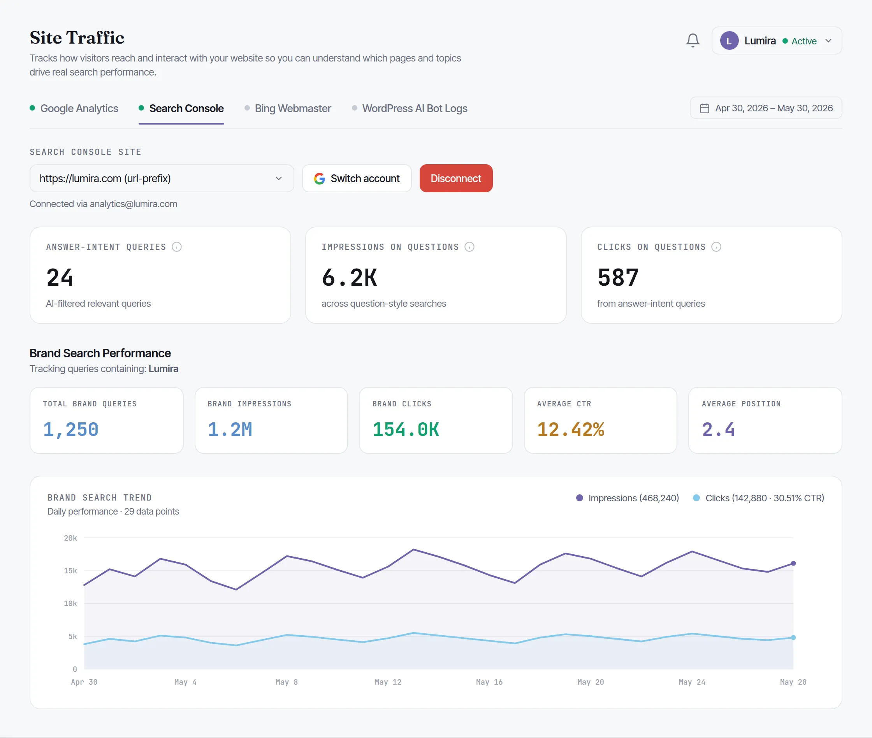Image resolution: width=872 pixels, height=738 pixels.
Task: Click the last Clicks data point
Action: pos(793,638)
